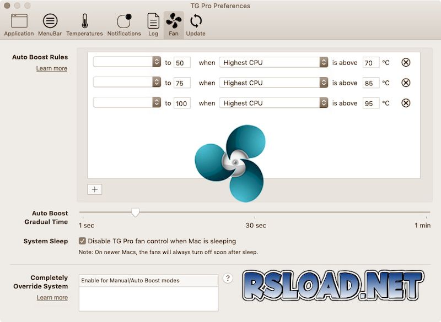The image size is (441, 322).
Task: Add a new auto boost rule
Action: click(x=94, y=189)
